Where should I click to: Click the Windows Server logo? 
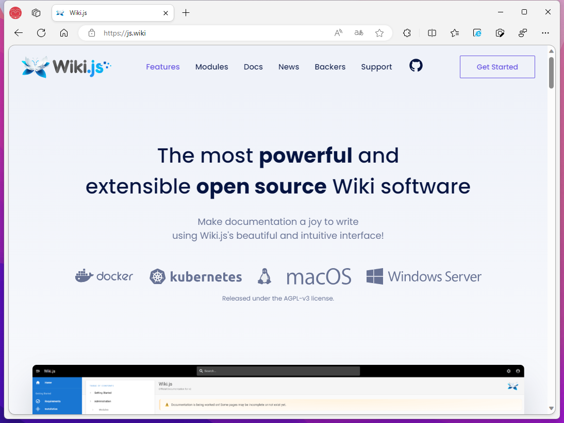(375, 276)
